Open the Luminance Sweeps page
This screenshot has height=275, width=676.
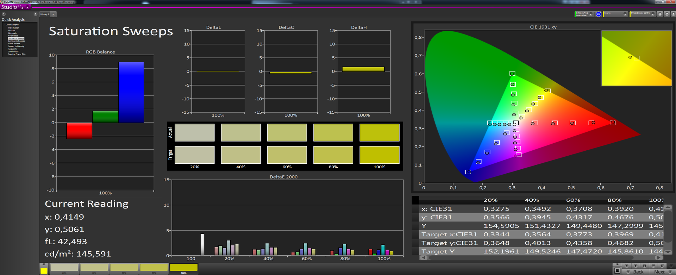(17, 41)
